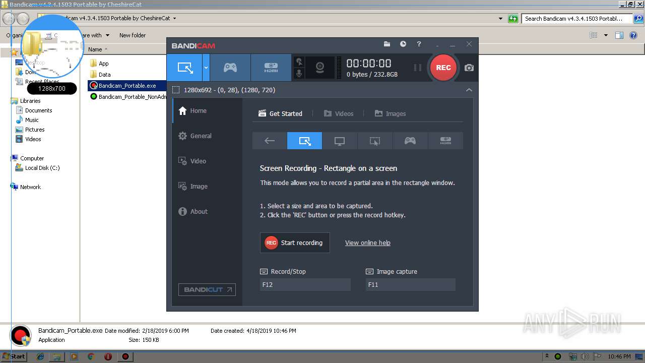Select Bandicam_Portable_NonAdmin file
The image size is (645, 363).
pyautogui.click(x=128, y=97)
